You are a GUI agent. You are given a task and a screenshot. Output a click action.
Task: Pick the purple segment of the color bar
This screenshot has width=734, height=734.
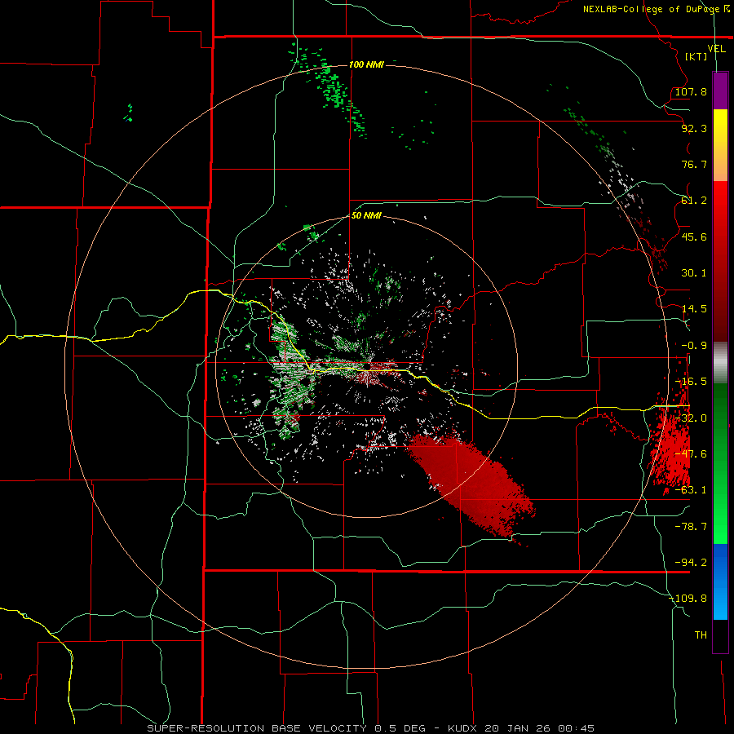click(720, 91)
